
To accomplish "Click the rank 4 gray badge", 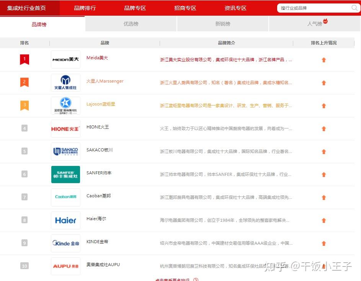I will [x=25, y=128].
